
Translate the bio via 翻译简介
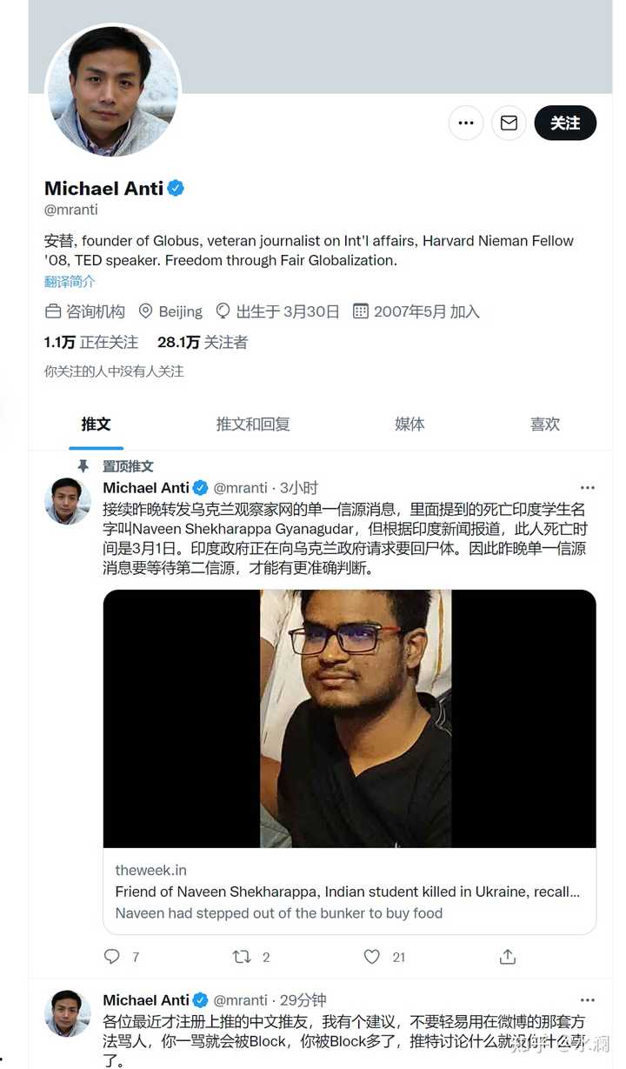[x=70, y=282]
